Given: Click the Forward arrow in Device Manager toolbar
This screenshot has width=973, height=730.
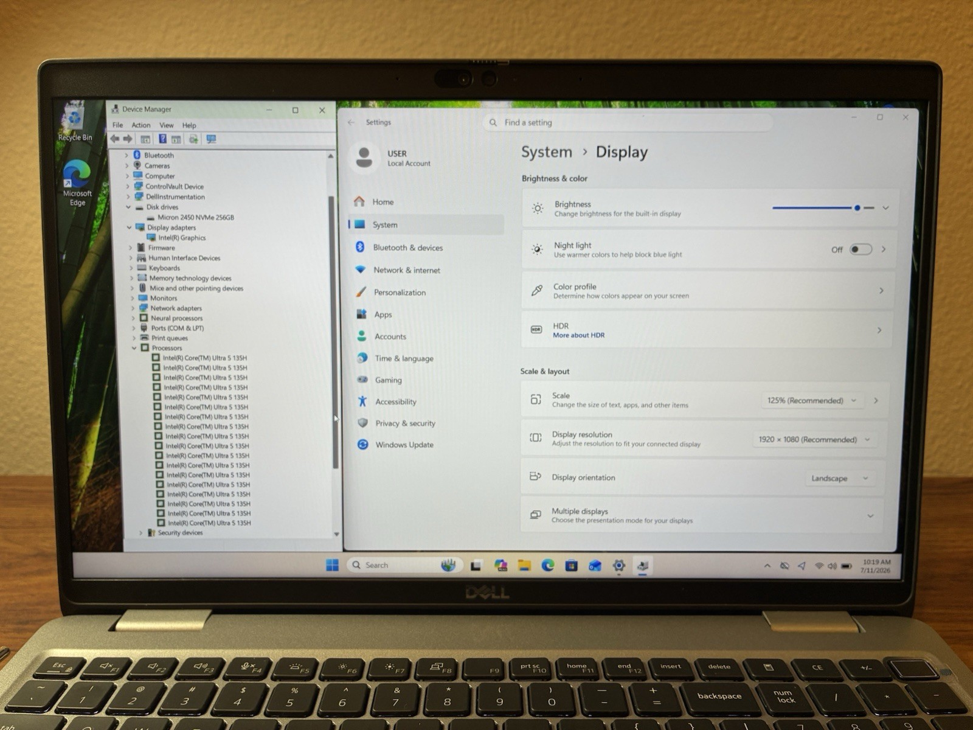Looking at the screenshot, I should (128, 139).
